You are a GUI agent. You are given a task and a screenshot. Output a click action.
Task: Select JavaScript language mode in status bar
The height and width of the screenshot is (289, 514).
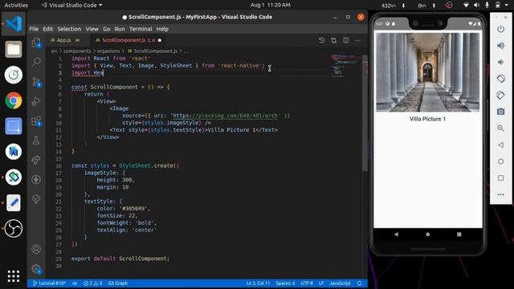coord(340,283)
